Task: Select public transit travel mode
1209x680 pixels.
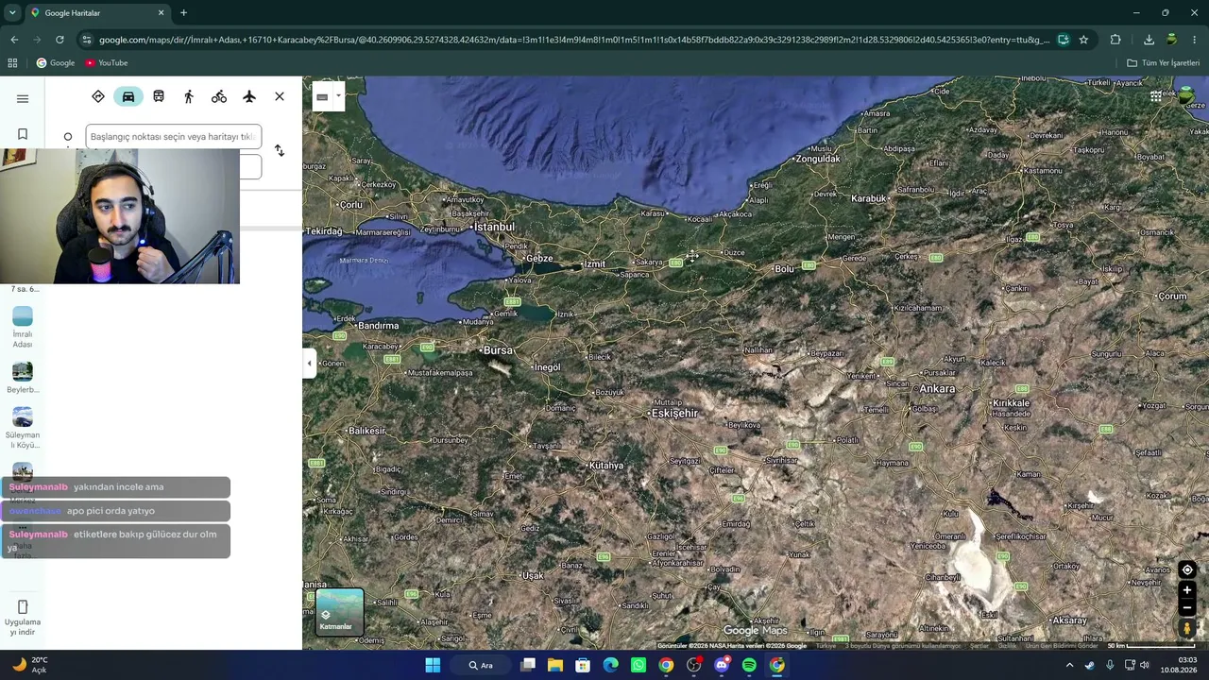Action: pos(159,96)
